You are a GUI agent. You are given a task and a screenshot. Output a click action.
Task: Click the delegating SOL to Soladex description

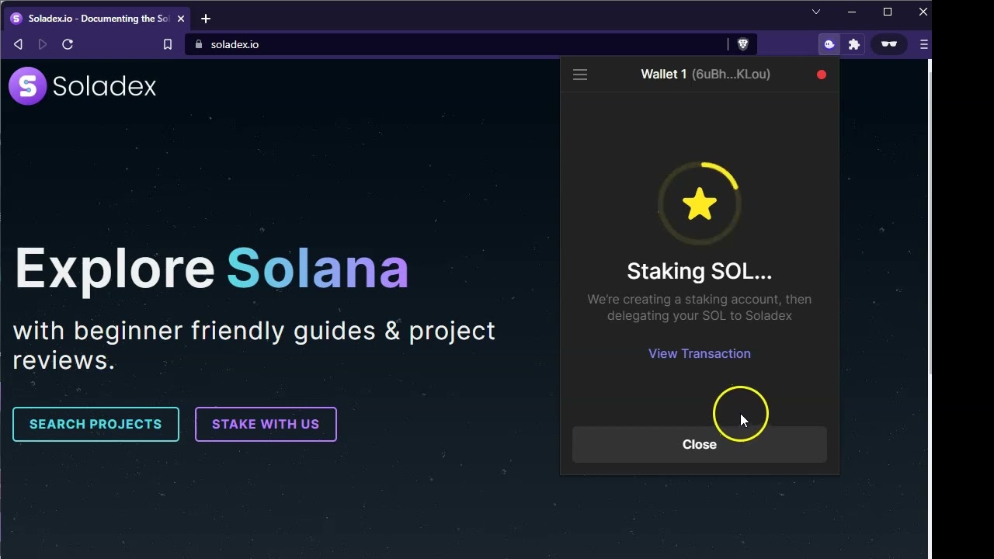tap(699, 307)
